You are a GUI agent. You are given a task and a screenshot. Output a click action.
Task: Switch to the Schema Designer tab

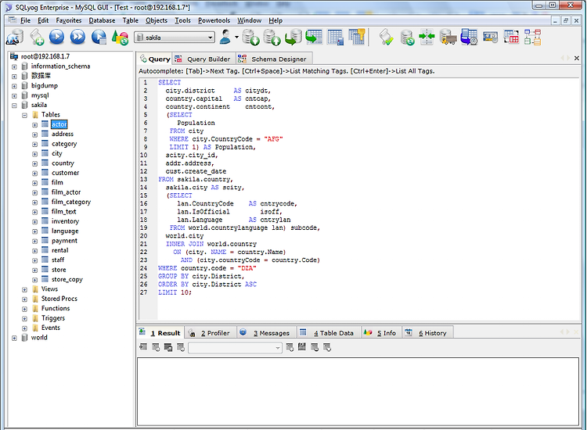pyautogui.click(x=274, y=59)
